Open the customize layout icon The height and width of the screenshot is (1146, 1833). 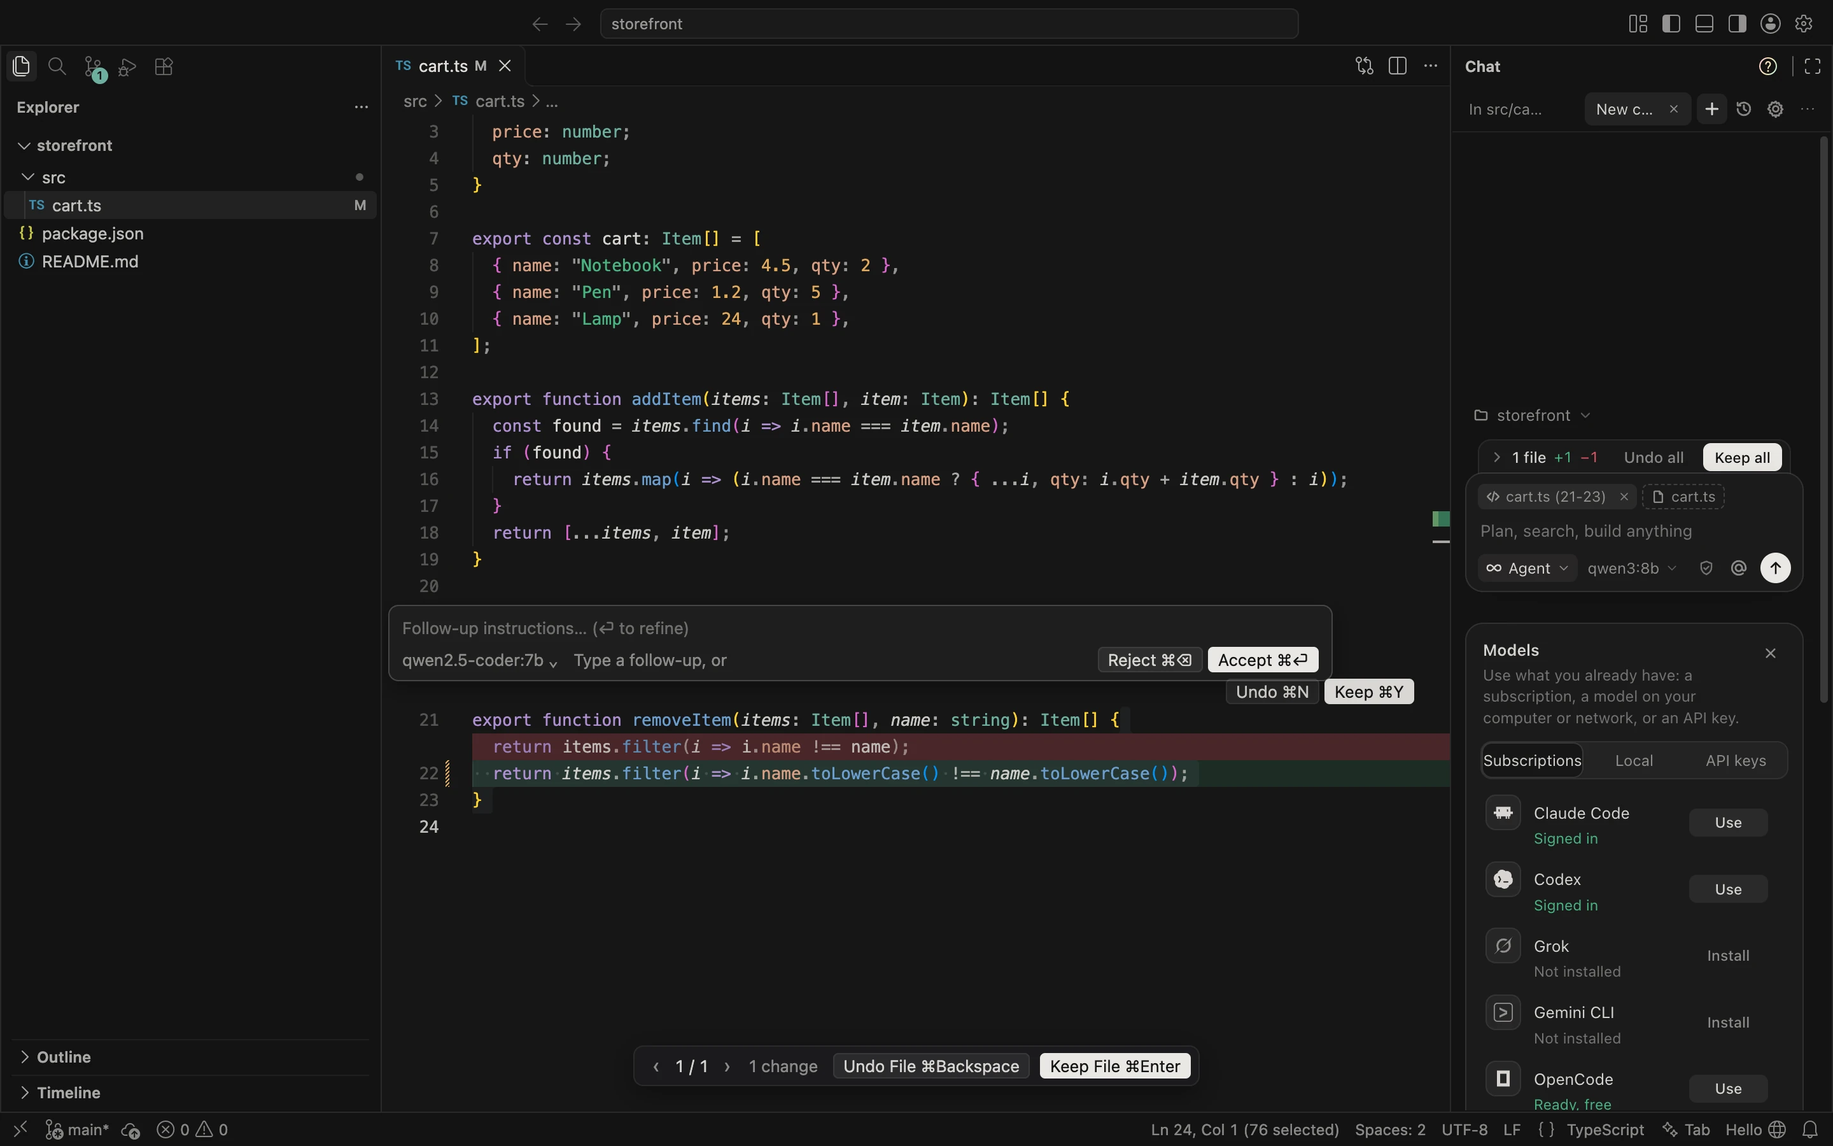tap(1638, 24)
